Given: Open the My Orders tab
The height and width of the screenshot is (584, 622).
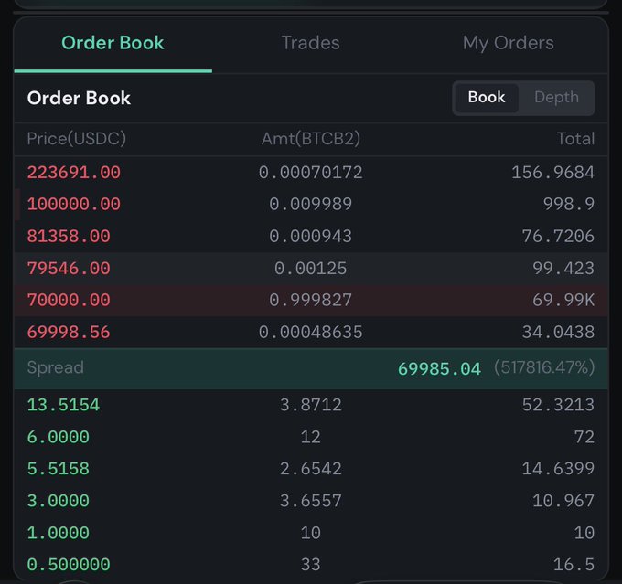Looking at the screenshot, I should click(x=509, y=43).
